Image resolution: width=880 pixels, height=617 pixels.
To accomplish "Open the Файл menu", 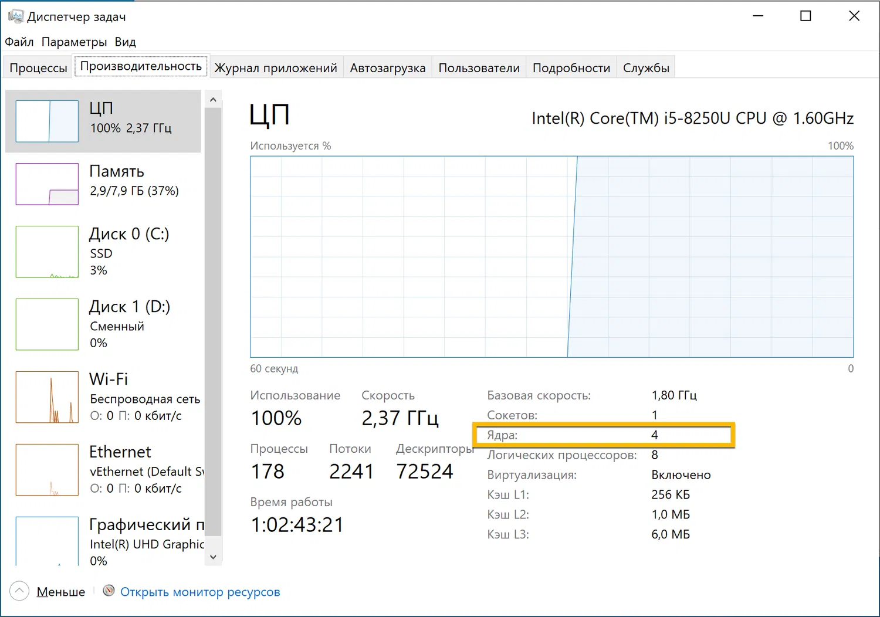I will [x=19, y=42].
